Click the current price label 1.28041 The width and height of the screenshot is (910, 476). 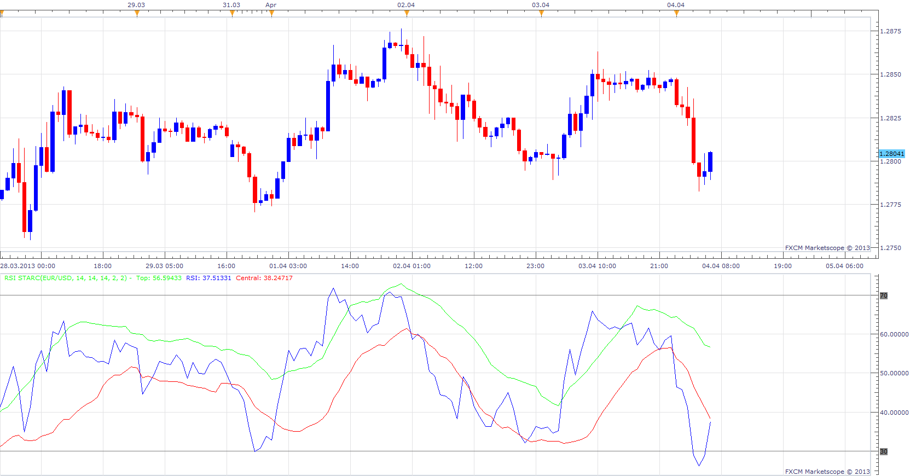point(891,154)
